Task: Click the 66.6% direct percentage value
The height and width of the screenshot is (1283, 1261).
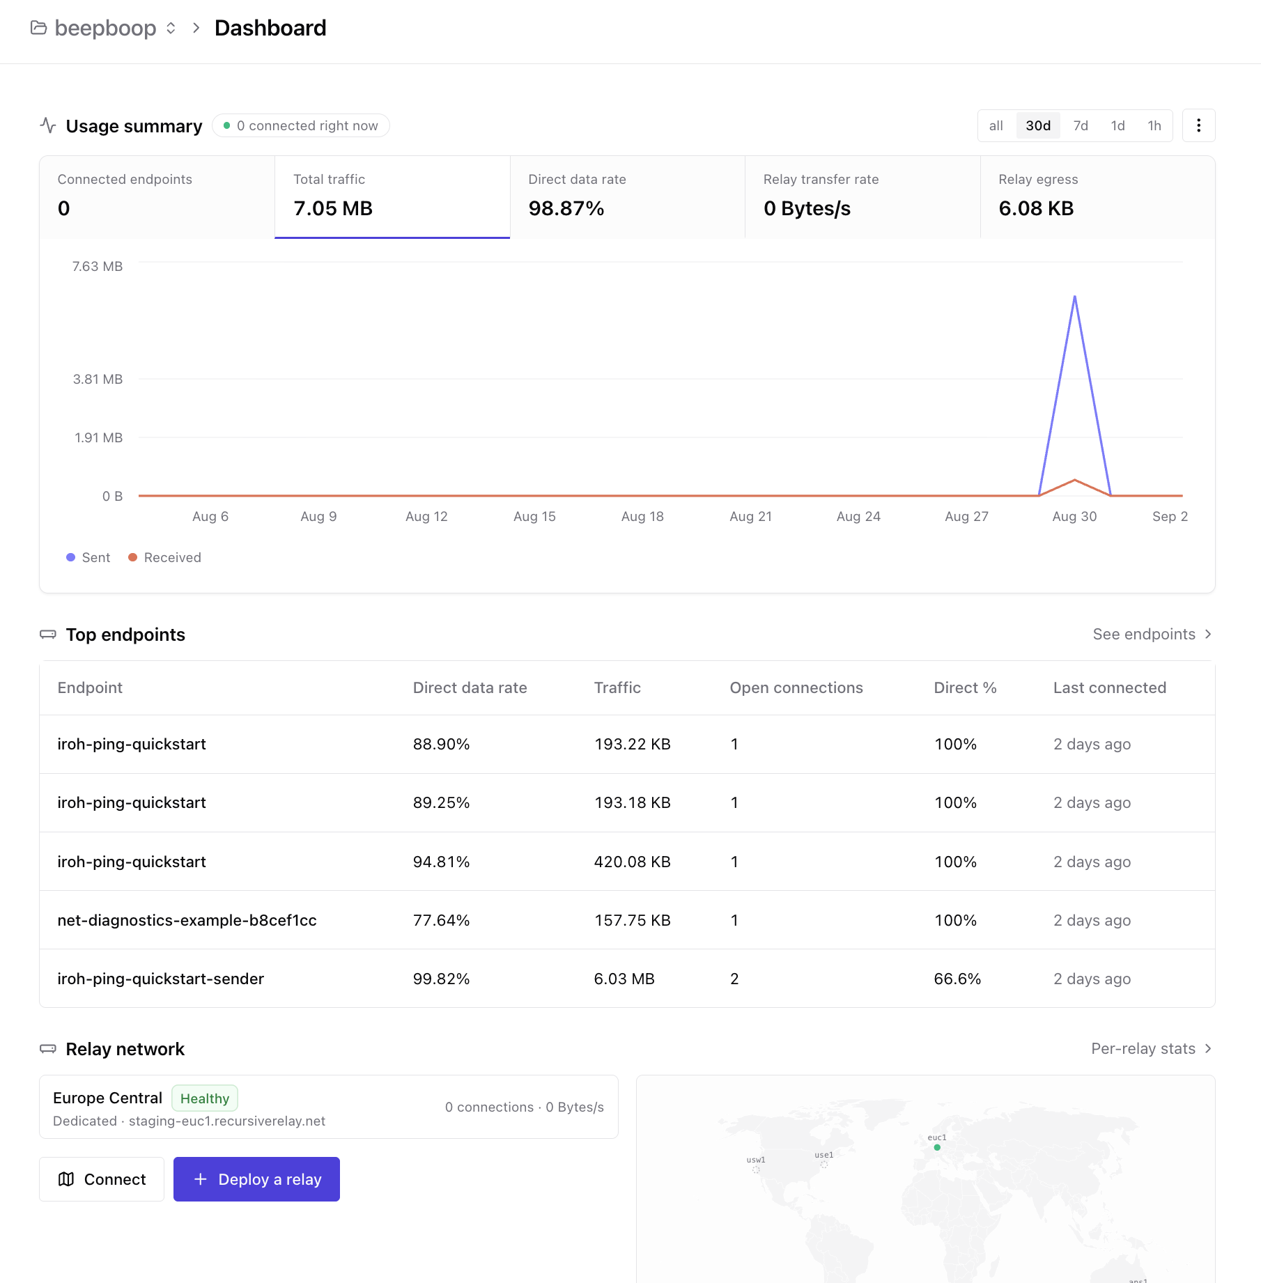Action: 957,979
